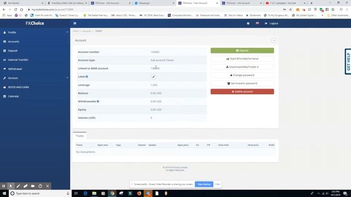Bookmark this page with star icon

tap(291, 10)
